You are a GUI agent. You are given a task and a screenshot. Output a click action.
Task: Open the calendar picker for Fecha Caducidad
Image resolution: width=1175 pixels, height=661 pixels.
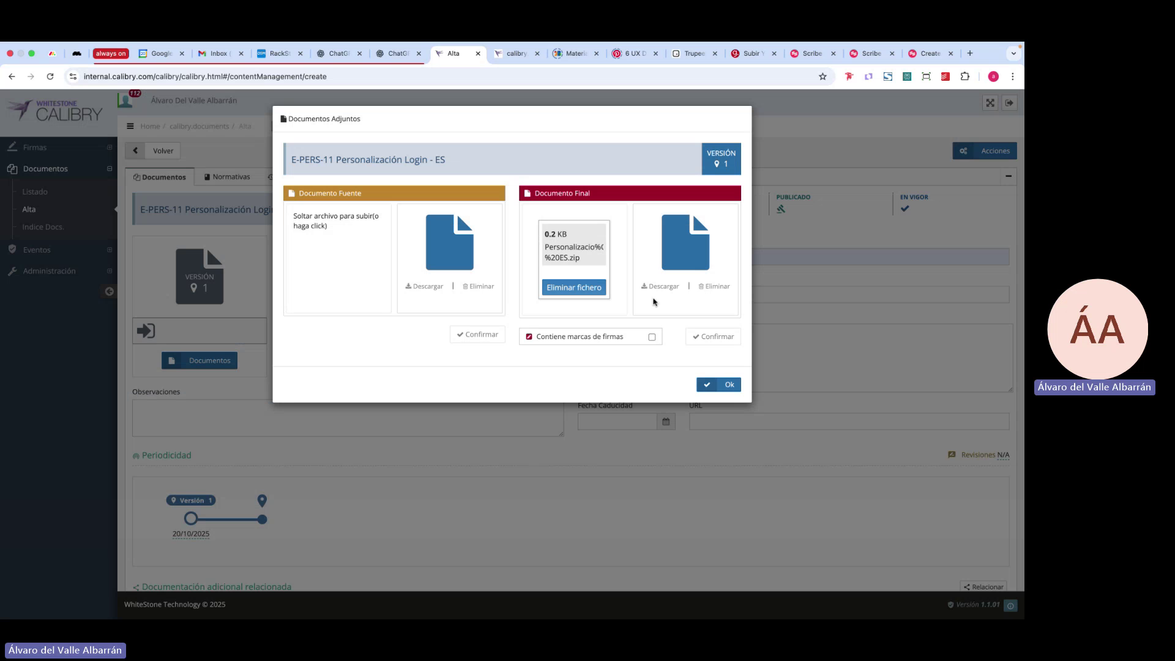pyautogui.click(x=666, y=421)
